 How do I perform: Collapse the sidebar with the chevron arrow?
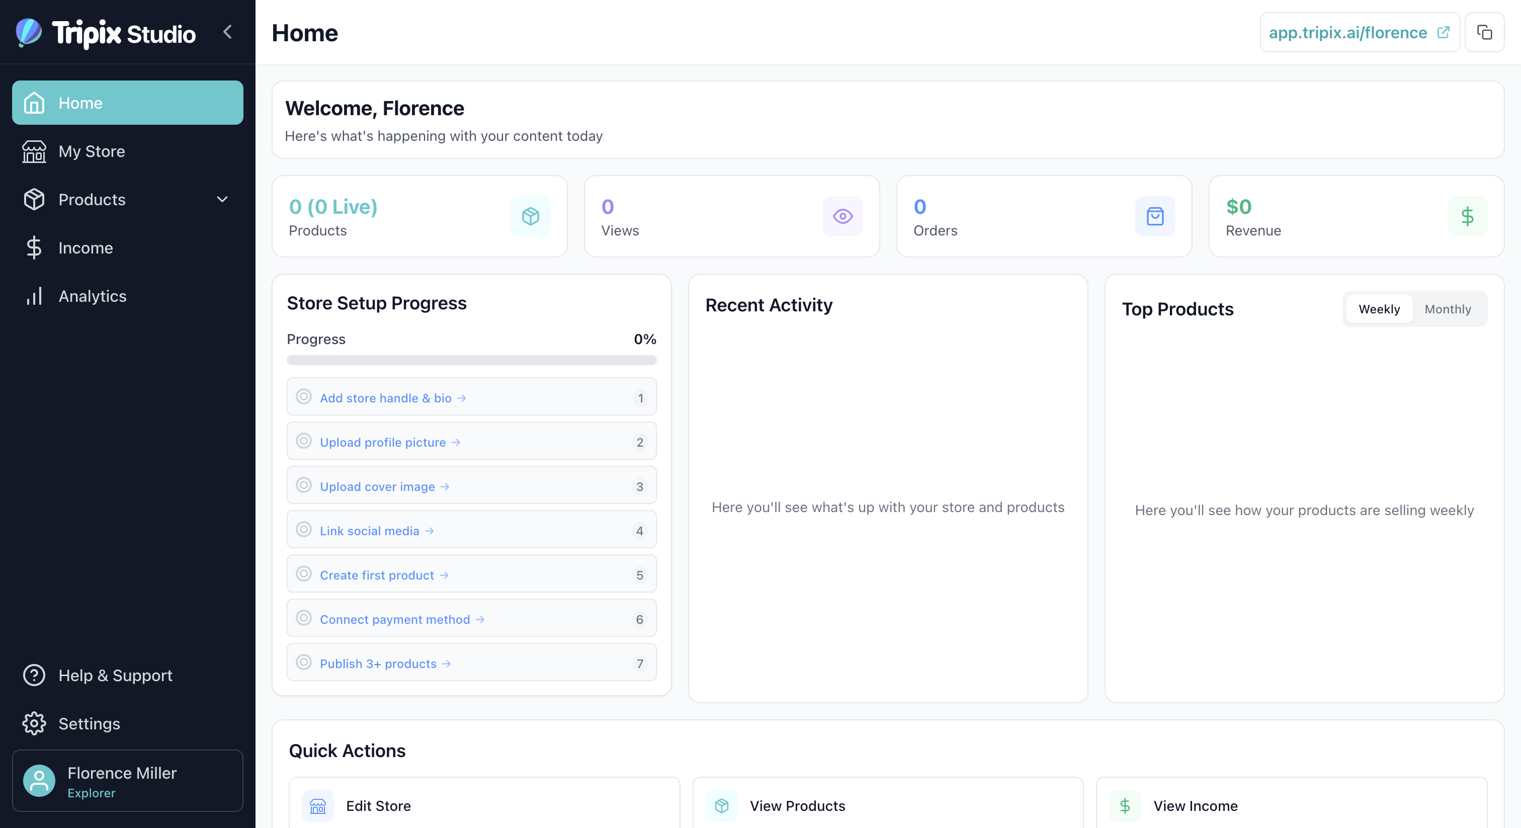coord(227,32)
